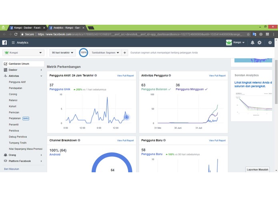The width and height of the screenshot is (278, 197).
Task: Open Tumpang Tindih in the sidebar
Action: pos(18,143)
